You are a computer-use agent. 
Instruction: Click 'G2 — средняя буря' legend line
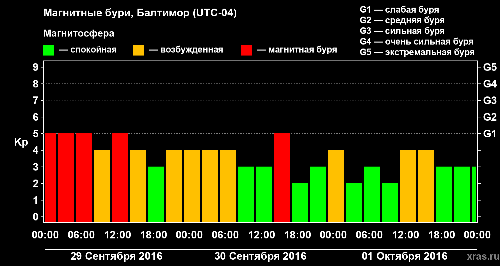(402, 20)
